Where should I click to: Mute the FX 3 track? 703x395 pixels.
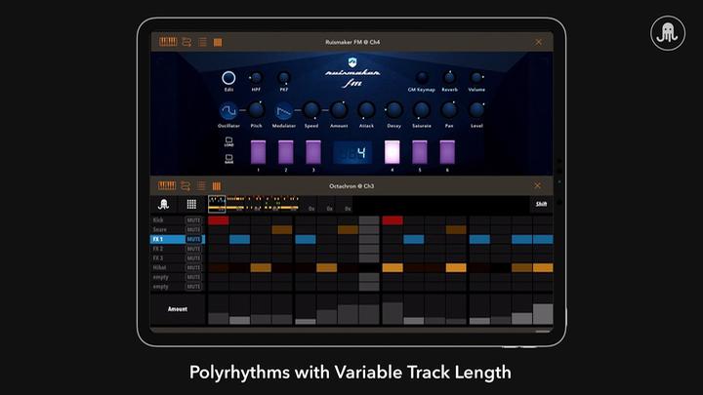(x=193, y=257)
